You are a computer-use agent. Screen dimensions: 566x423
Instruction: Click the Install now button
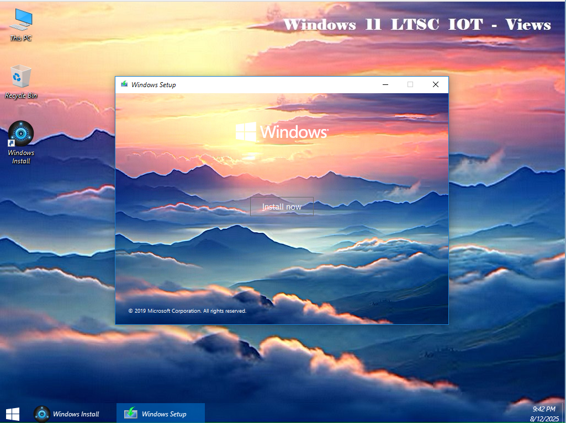[x=282, y=207]
